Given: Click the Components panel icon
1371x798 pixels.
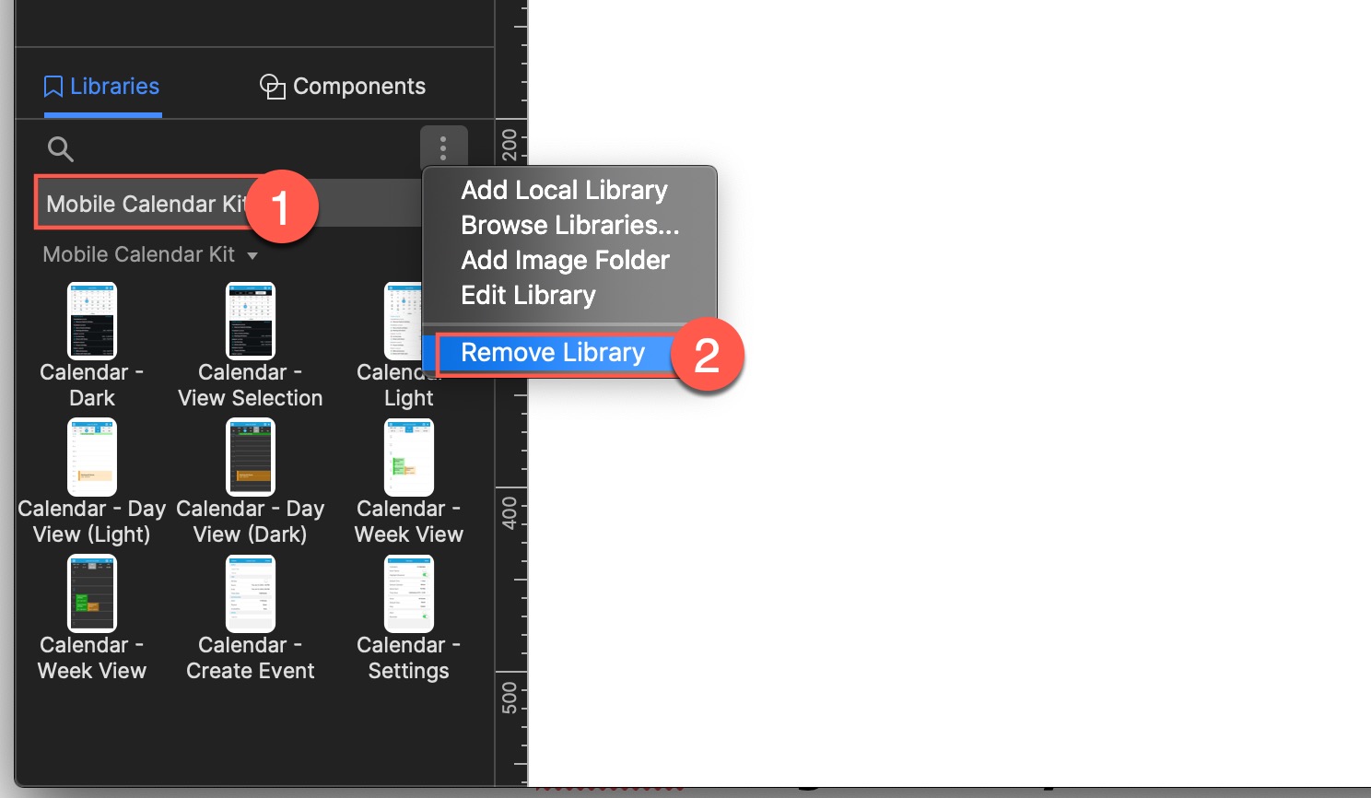Looking at the screenshot, I should pyautogui.click(x=273, y=86).
